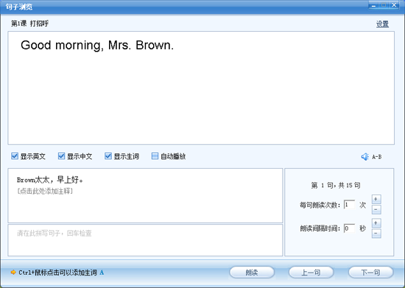Go to previous sentence with 上一句

[311, 273]
